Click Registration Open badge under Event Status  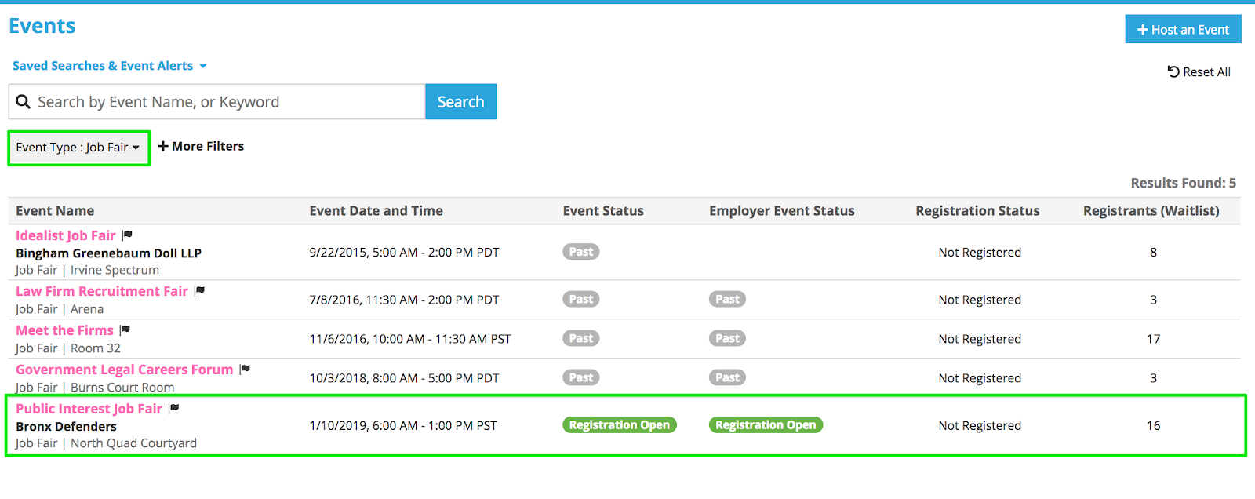click(x=619, y=425)
